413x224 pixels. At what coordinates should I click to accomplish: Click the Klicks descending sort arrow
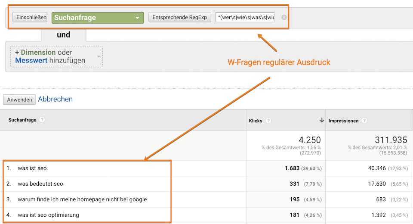click(x=322, y=120)
